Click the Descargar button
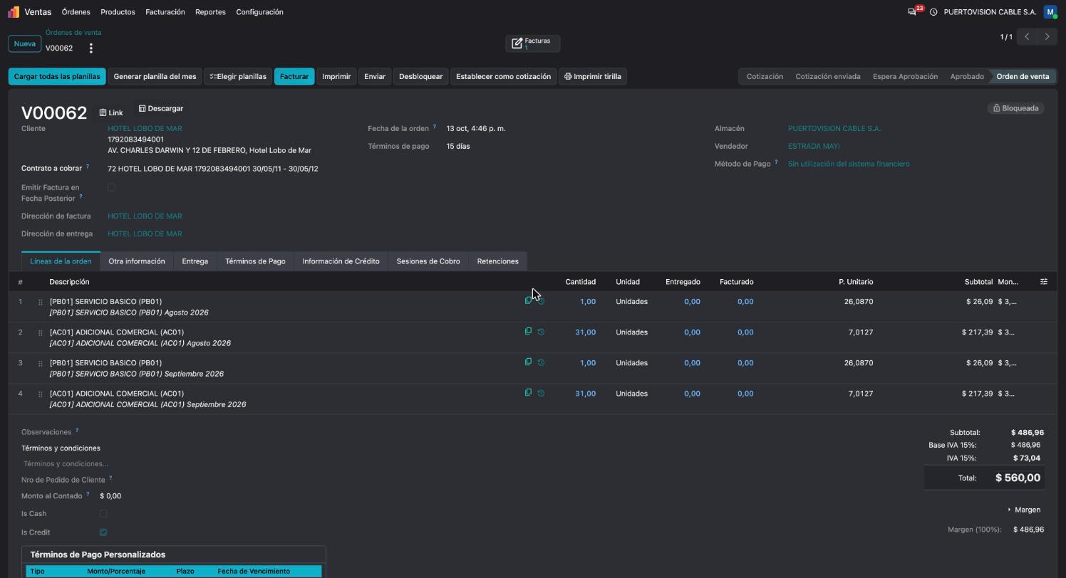1066x578 pixels. 161,108
